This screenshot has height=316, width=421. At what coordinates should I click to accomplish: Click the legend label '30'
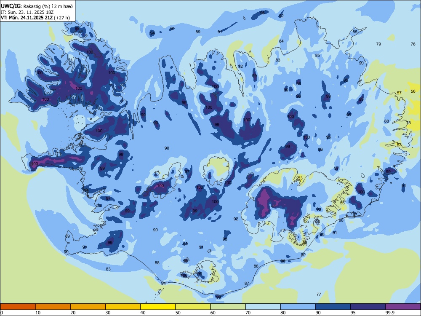point(108,313)
